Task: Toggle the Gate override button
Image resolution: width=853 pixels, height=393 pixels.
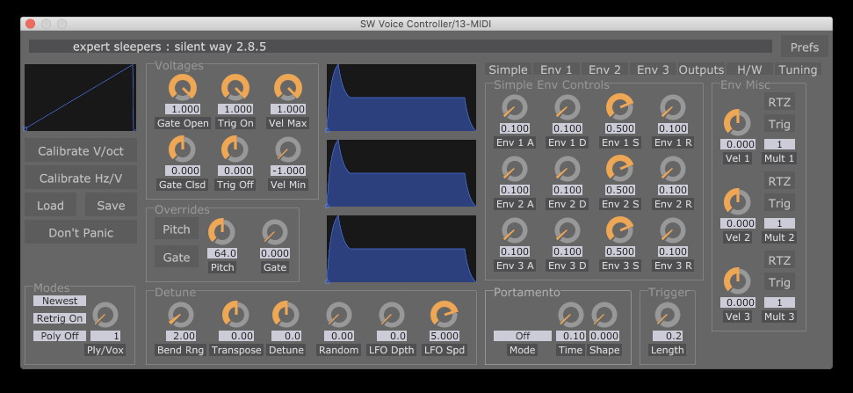Action: point(177,257)
